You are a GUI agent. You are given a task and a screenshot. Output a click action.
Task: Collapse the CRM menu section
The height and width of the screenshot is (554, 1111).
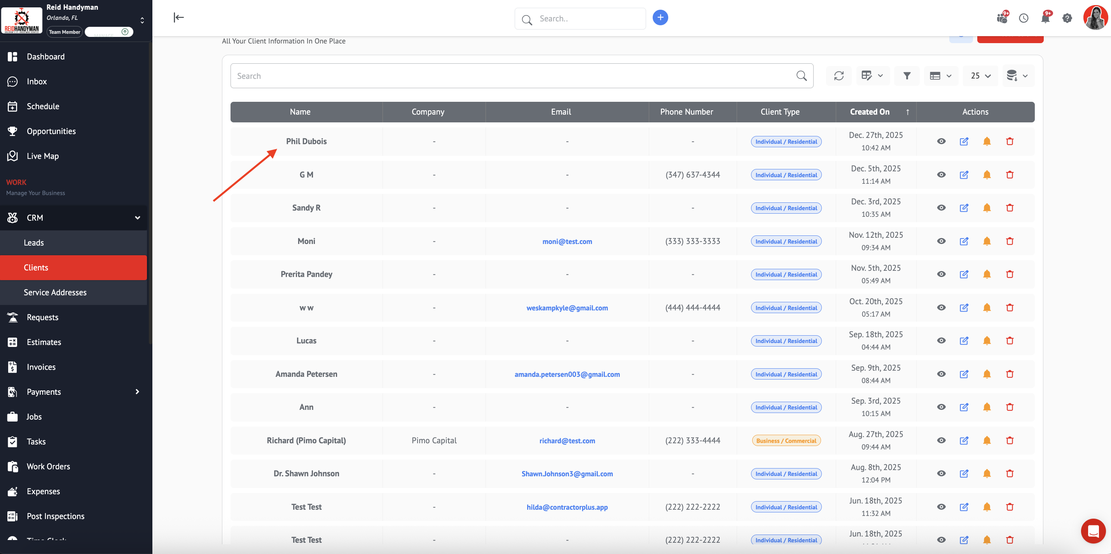pyautogui.click(x=138, y=218)
